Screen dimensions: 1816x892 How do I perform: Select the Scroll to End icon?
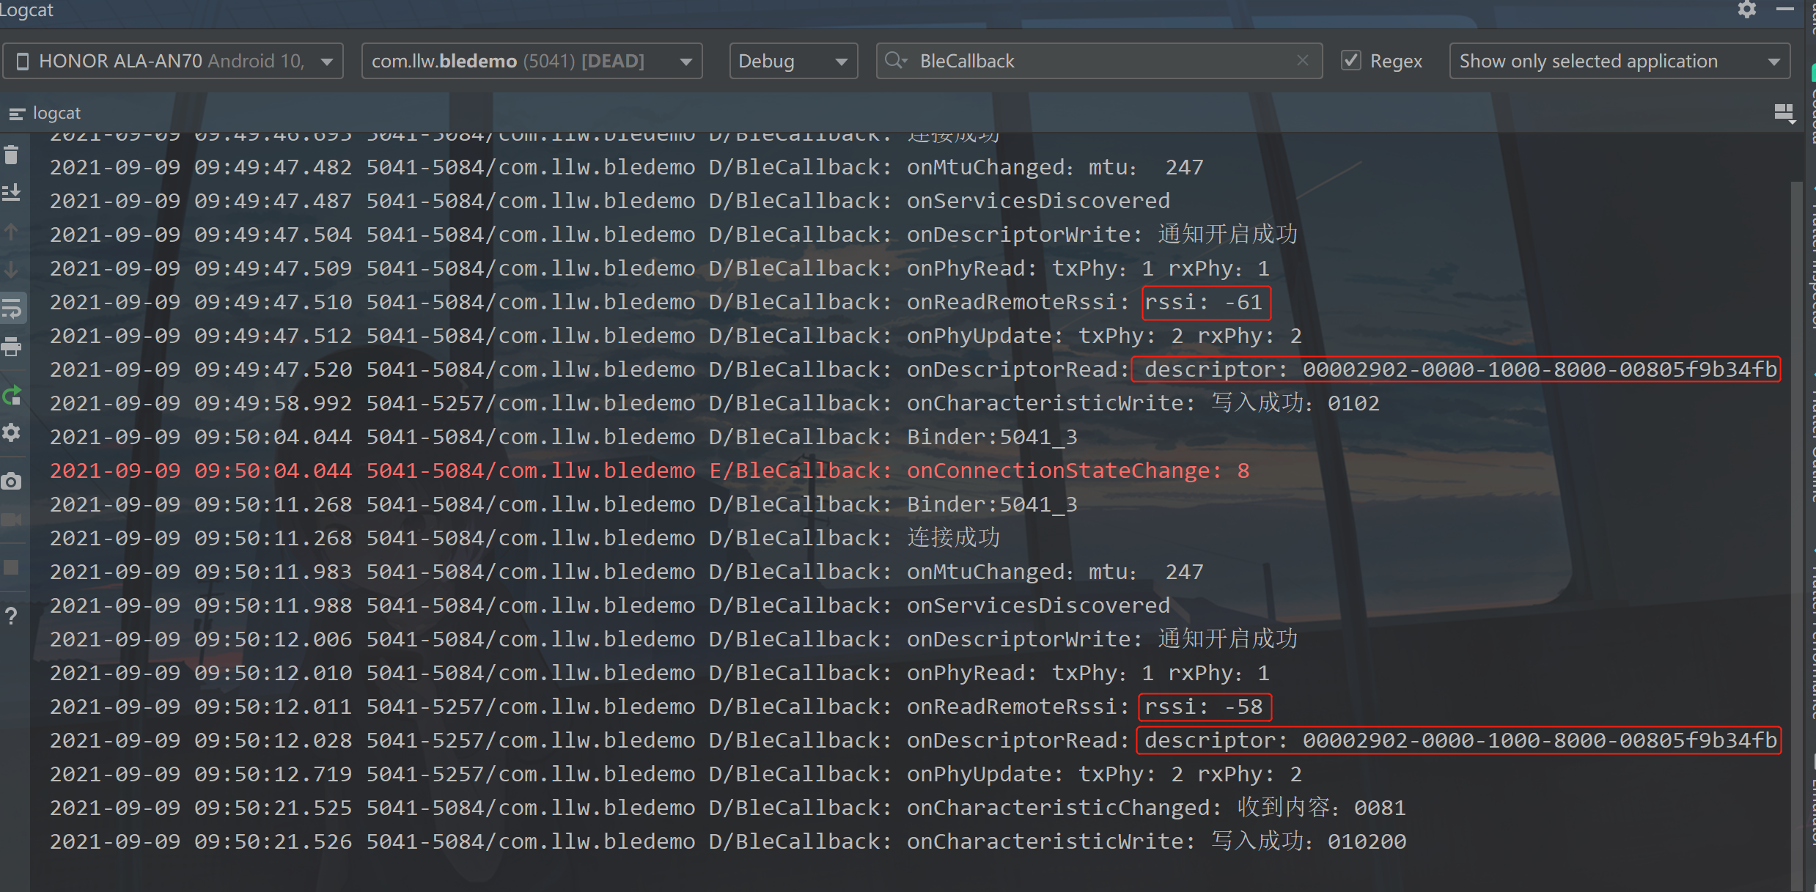[x=11, y=192]
